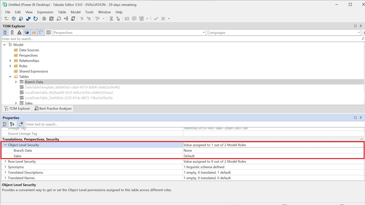Click the Open model folder toolbar icon

click(x=7, y=19)
